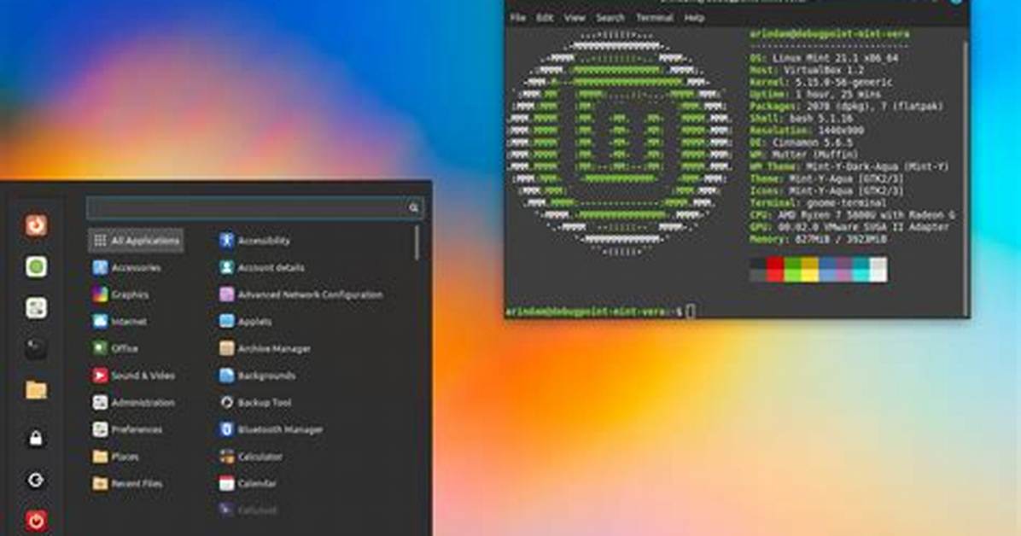Open Files folder icon in favorites sidebar

coord(36,389)
